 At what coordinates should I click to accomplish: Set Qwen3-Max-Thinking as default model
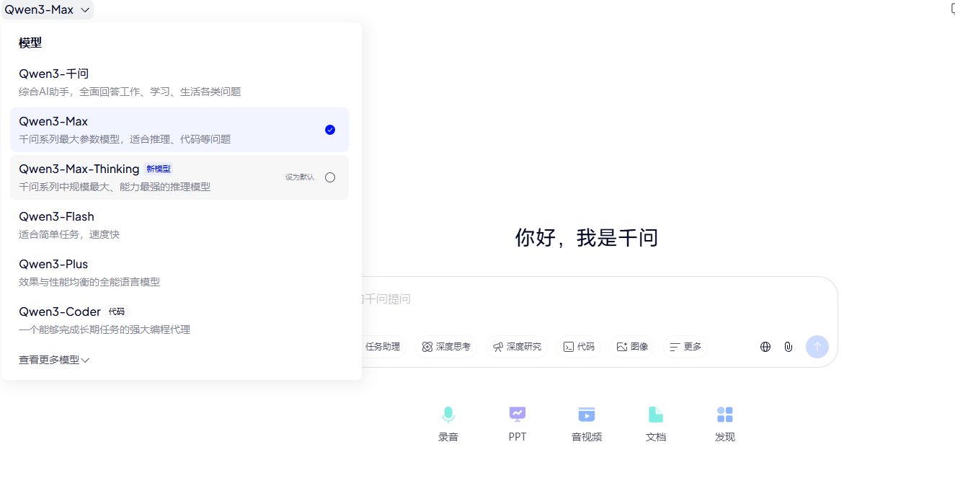click(x=329, y=177)
